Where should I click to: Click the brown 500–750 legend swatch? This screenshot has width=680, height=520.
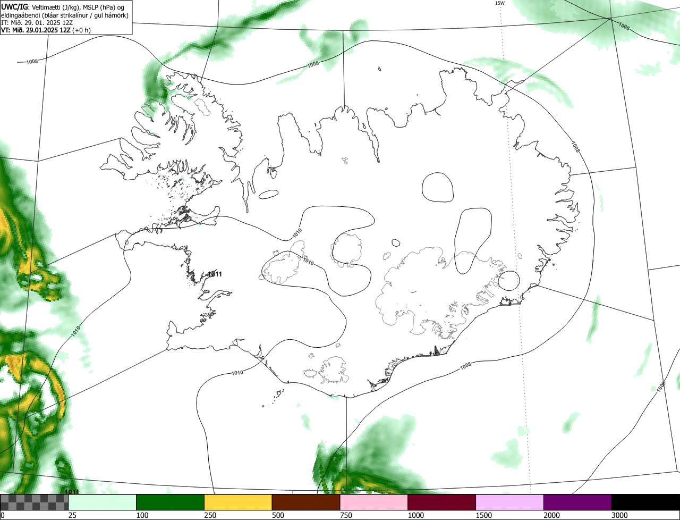[x=306, y=502]
